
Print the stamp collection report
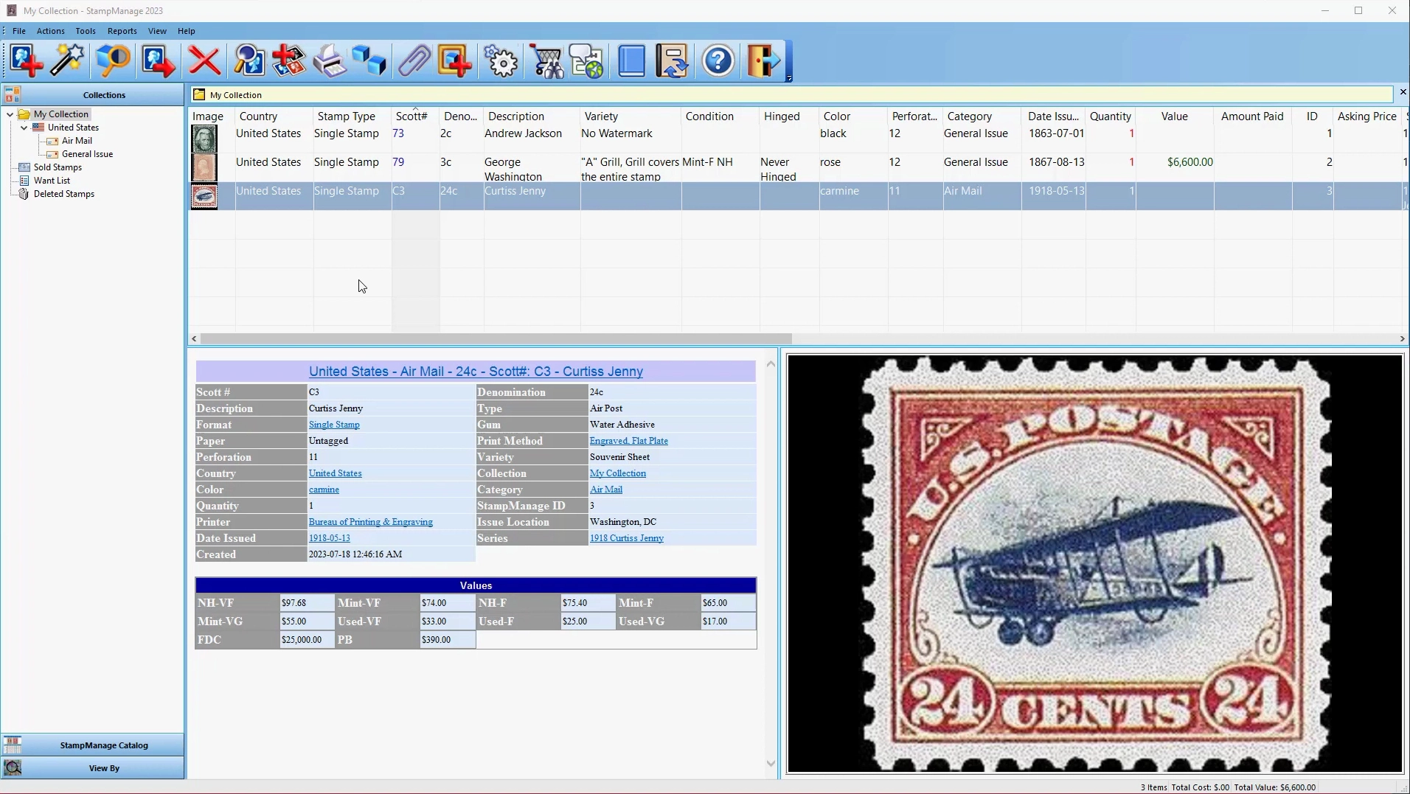[x=329, y=60]
